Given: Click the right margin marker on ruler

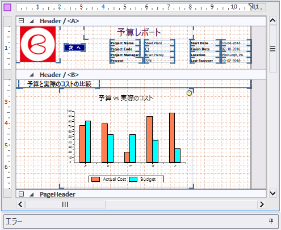Looking at the screenshot, I should (251, 6).
